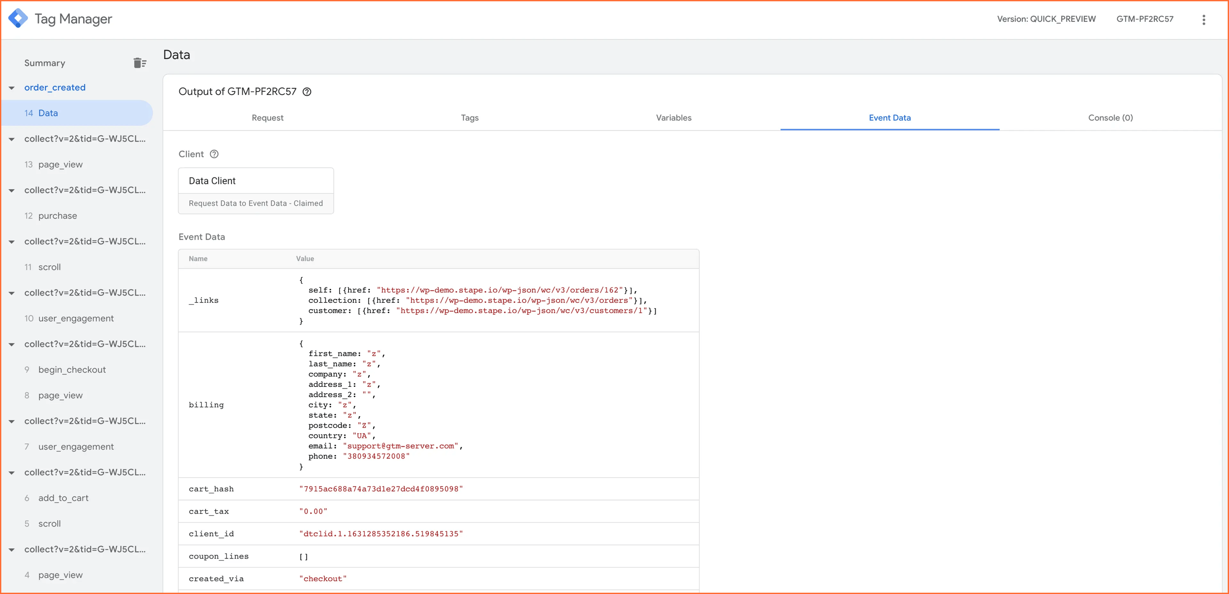The image size is (1229, 594).
Task: Click the cart_tax value "0.00"
Action: coord(313,512)
